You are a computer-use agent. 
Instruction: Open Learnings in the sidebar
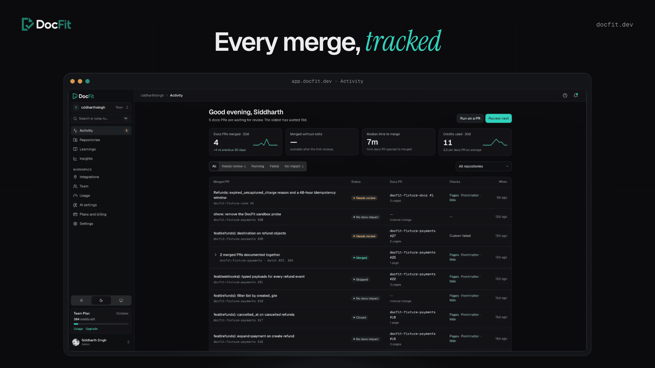click(101, 149)
